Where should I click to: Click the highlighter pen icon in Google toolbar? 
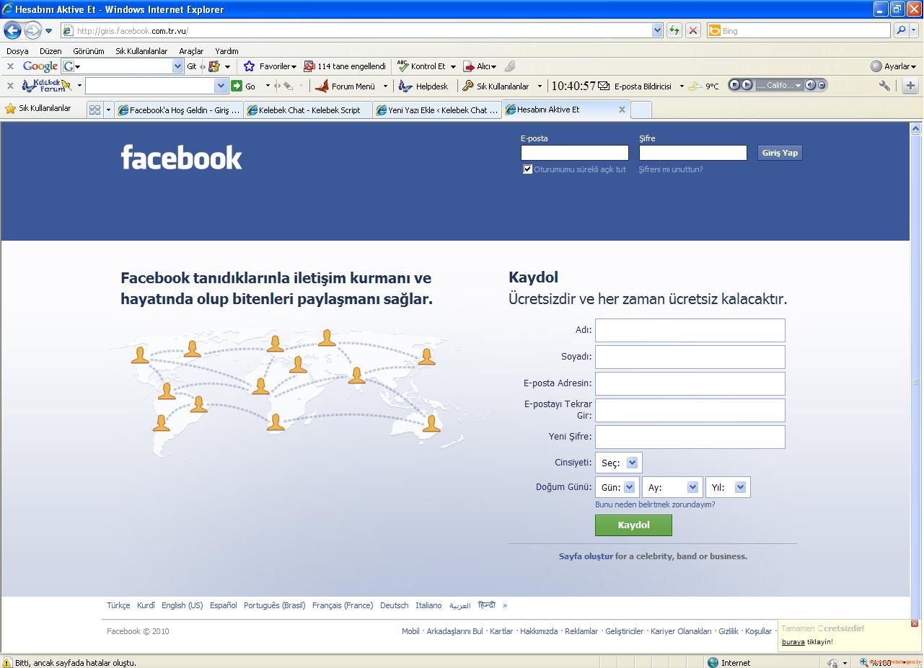click(510, 66)
